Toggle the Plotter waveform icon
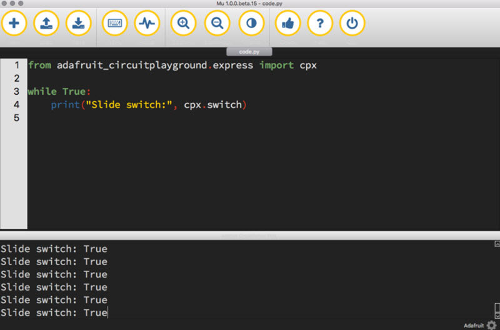Viewport: 500px width, 330px height. (147, 24)
